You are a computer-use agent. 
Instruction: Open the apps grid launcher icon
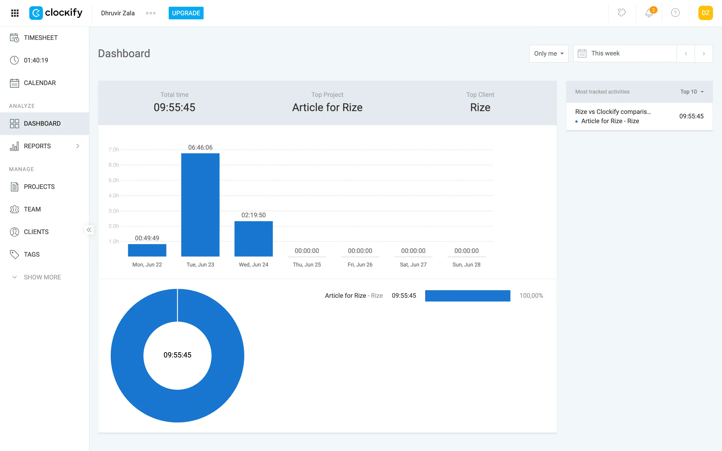(x=15, y=13)
